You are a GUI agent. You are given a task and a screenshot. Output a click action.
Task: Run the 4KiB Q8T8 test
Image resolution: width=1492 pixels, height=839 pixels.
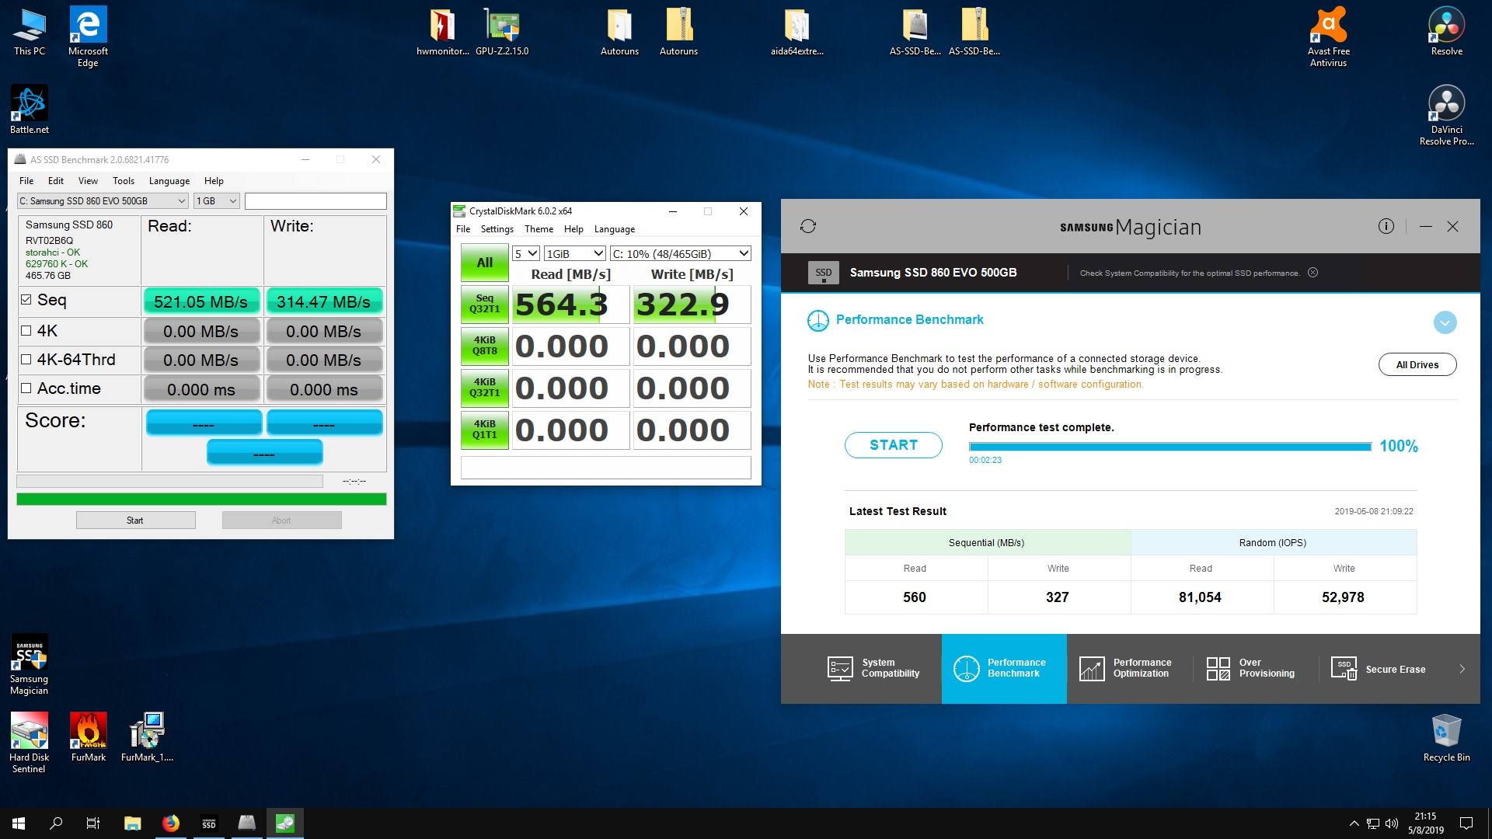click(484, 346)
